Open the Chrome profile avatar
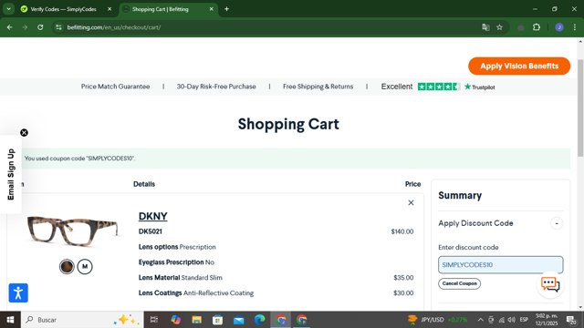Image resolution: width=584 pixels, height=328 pixels. tap(559, 27)
